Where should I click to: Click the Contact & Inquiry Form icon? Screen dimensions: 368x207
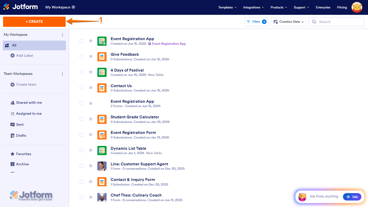pyautogui.click(x=102, y=182)
